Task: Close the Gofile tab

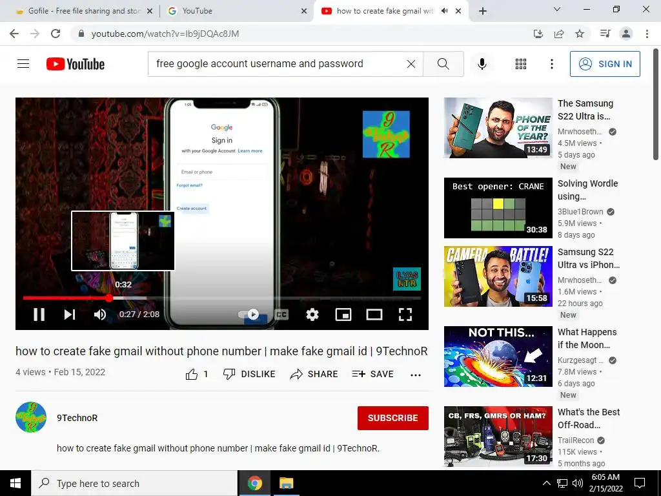Action: (x=150, y=12)
